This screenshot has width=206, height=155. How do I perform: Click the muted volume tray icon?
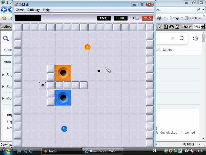192,151
